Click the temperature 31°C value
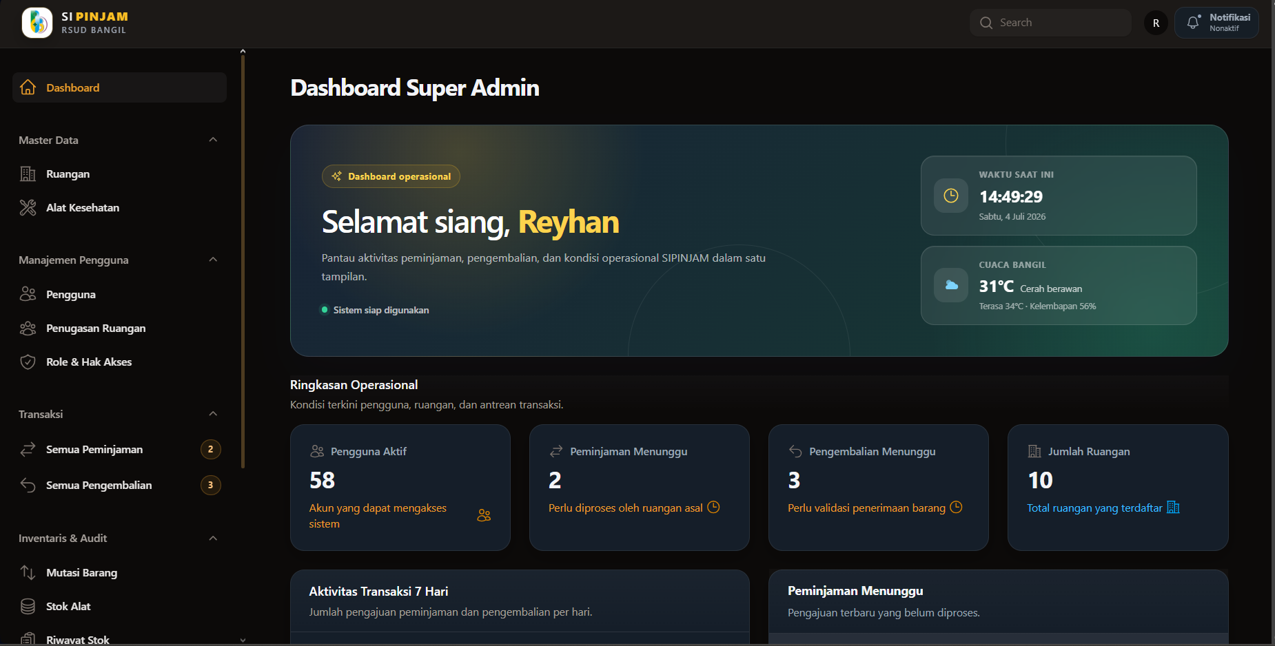 coord(996,286)
